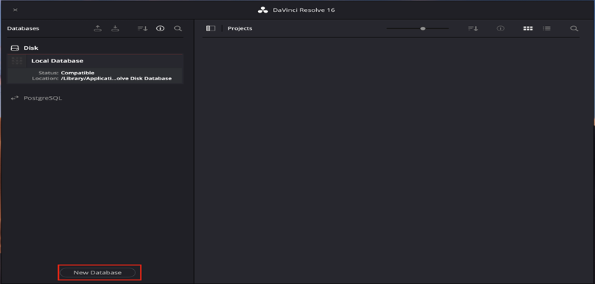Click the Disk drive icon
This screenshot has height=284, width=595.
[x=15, y=48]
